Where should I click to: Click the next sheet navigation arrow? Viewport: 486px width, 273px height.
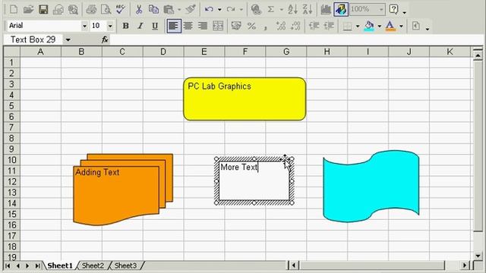click(x=27, y=265)
